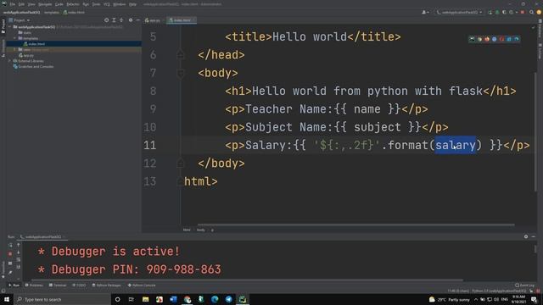Collapse the project root folder

[9, 26]
